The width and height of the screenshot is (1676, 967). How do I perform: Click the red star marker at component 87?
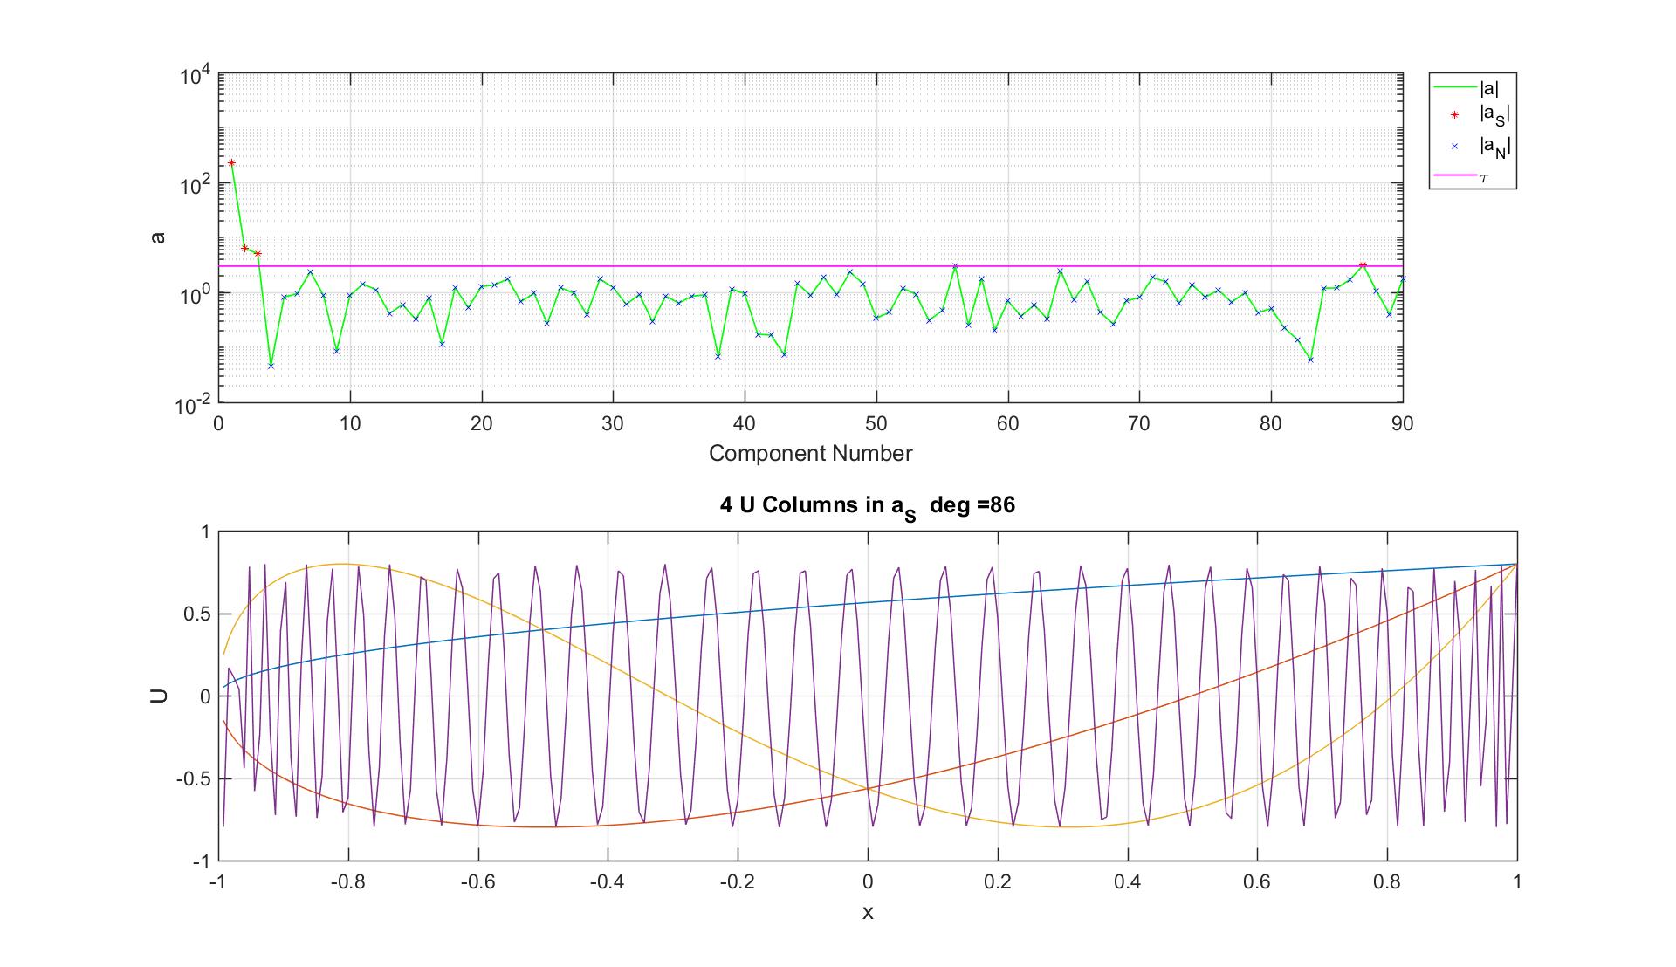tap(1363, 264)
